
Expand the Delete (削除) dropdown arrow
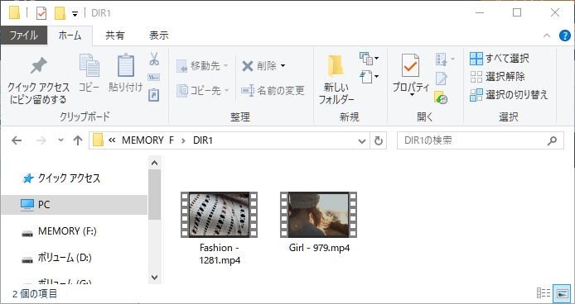283,66
